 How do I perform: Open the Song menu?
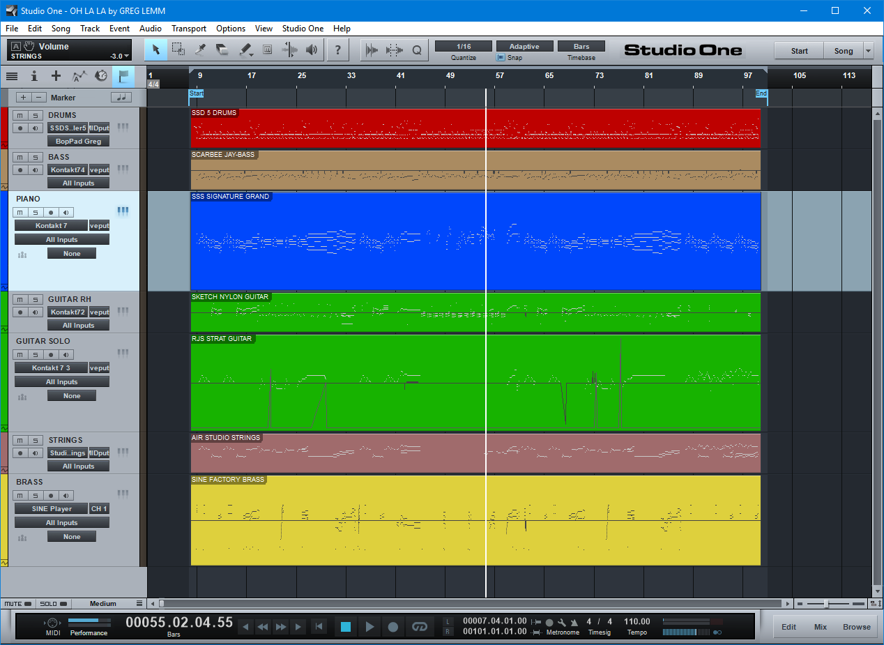pos(61,29)
